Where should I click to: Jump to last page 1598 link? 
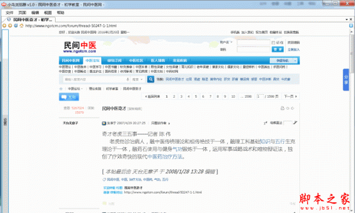pyautogui.click(x=246, y=96)
